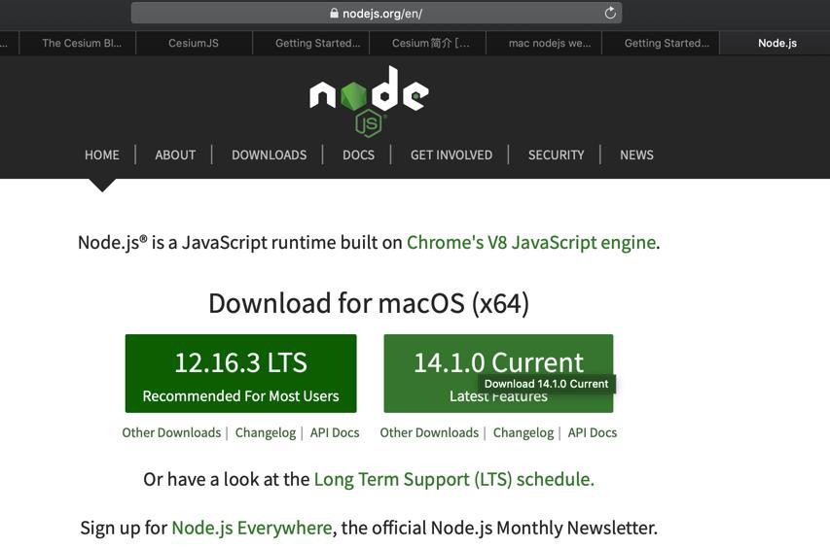Viewport: 830px width, 548px height.
Task: Open API Docs under 12.16.3 LTS
Action: pos(335,432)
